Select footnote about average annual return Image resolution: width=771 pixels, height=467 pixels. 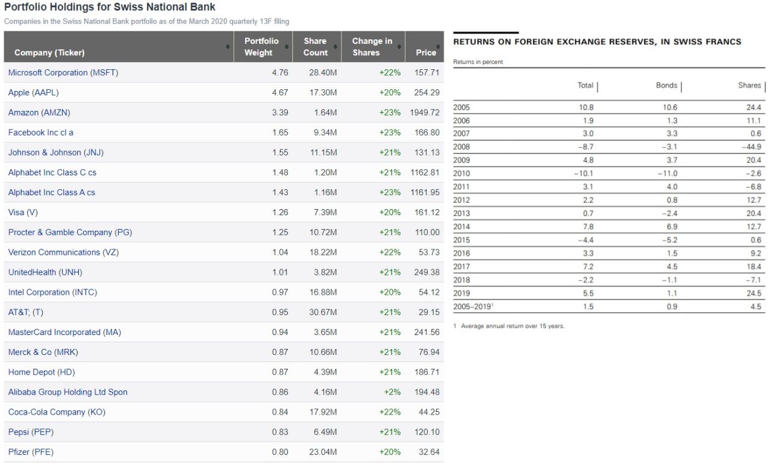509,326
